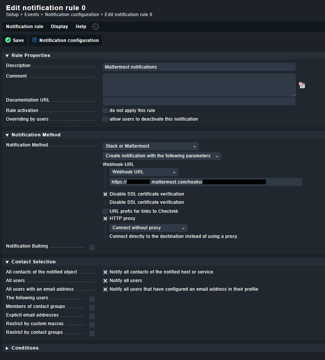Image resolution: width=325 pixels, height=360 pixels.
Task: Check "allow users to deactivate this notification"
Action: 105,119
